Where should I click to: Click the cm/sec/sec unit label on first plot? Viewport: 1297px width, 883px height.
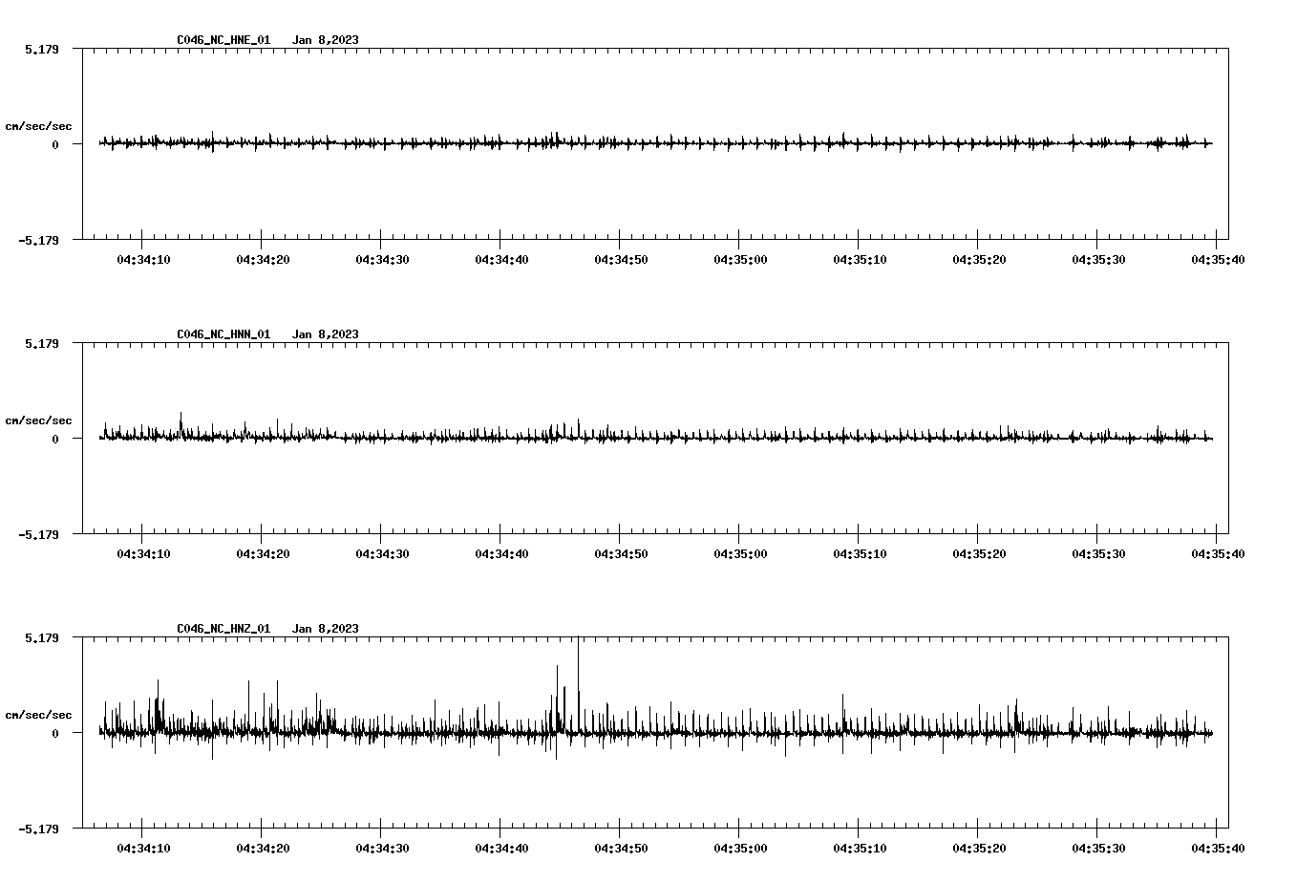coord(40,125)
